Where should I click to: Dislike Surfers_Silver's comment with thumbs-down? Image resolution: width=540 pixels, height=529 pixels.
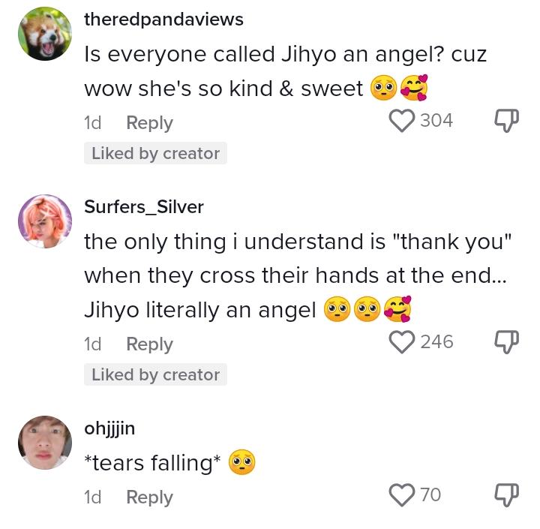click(506, 342)
